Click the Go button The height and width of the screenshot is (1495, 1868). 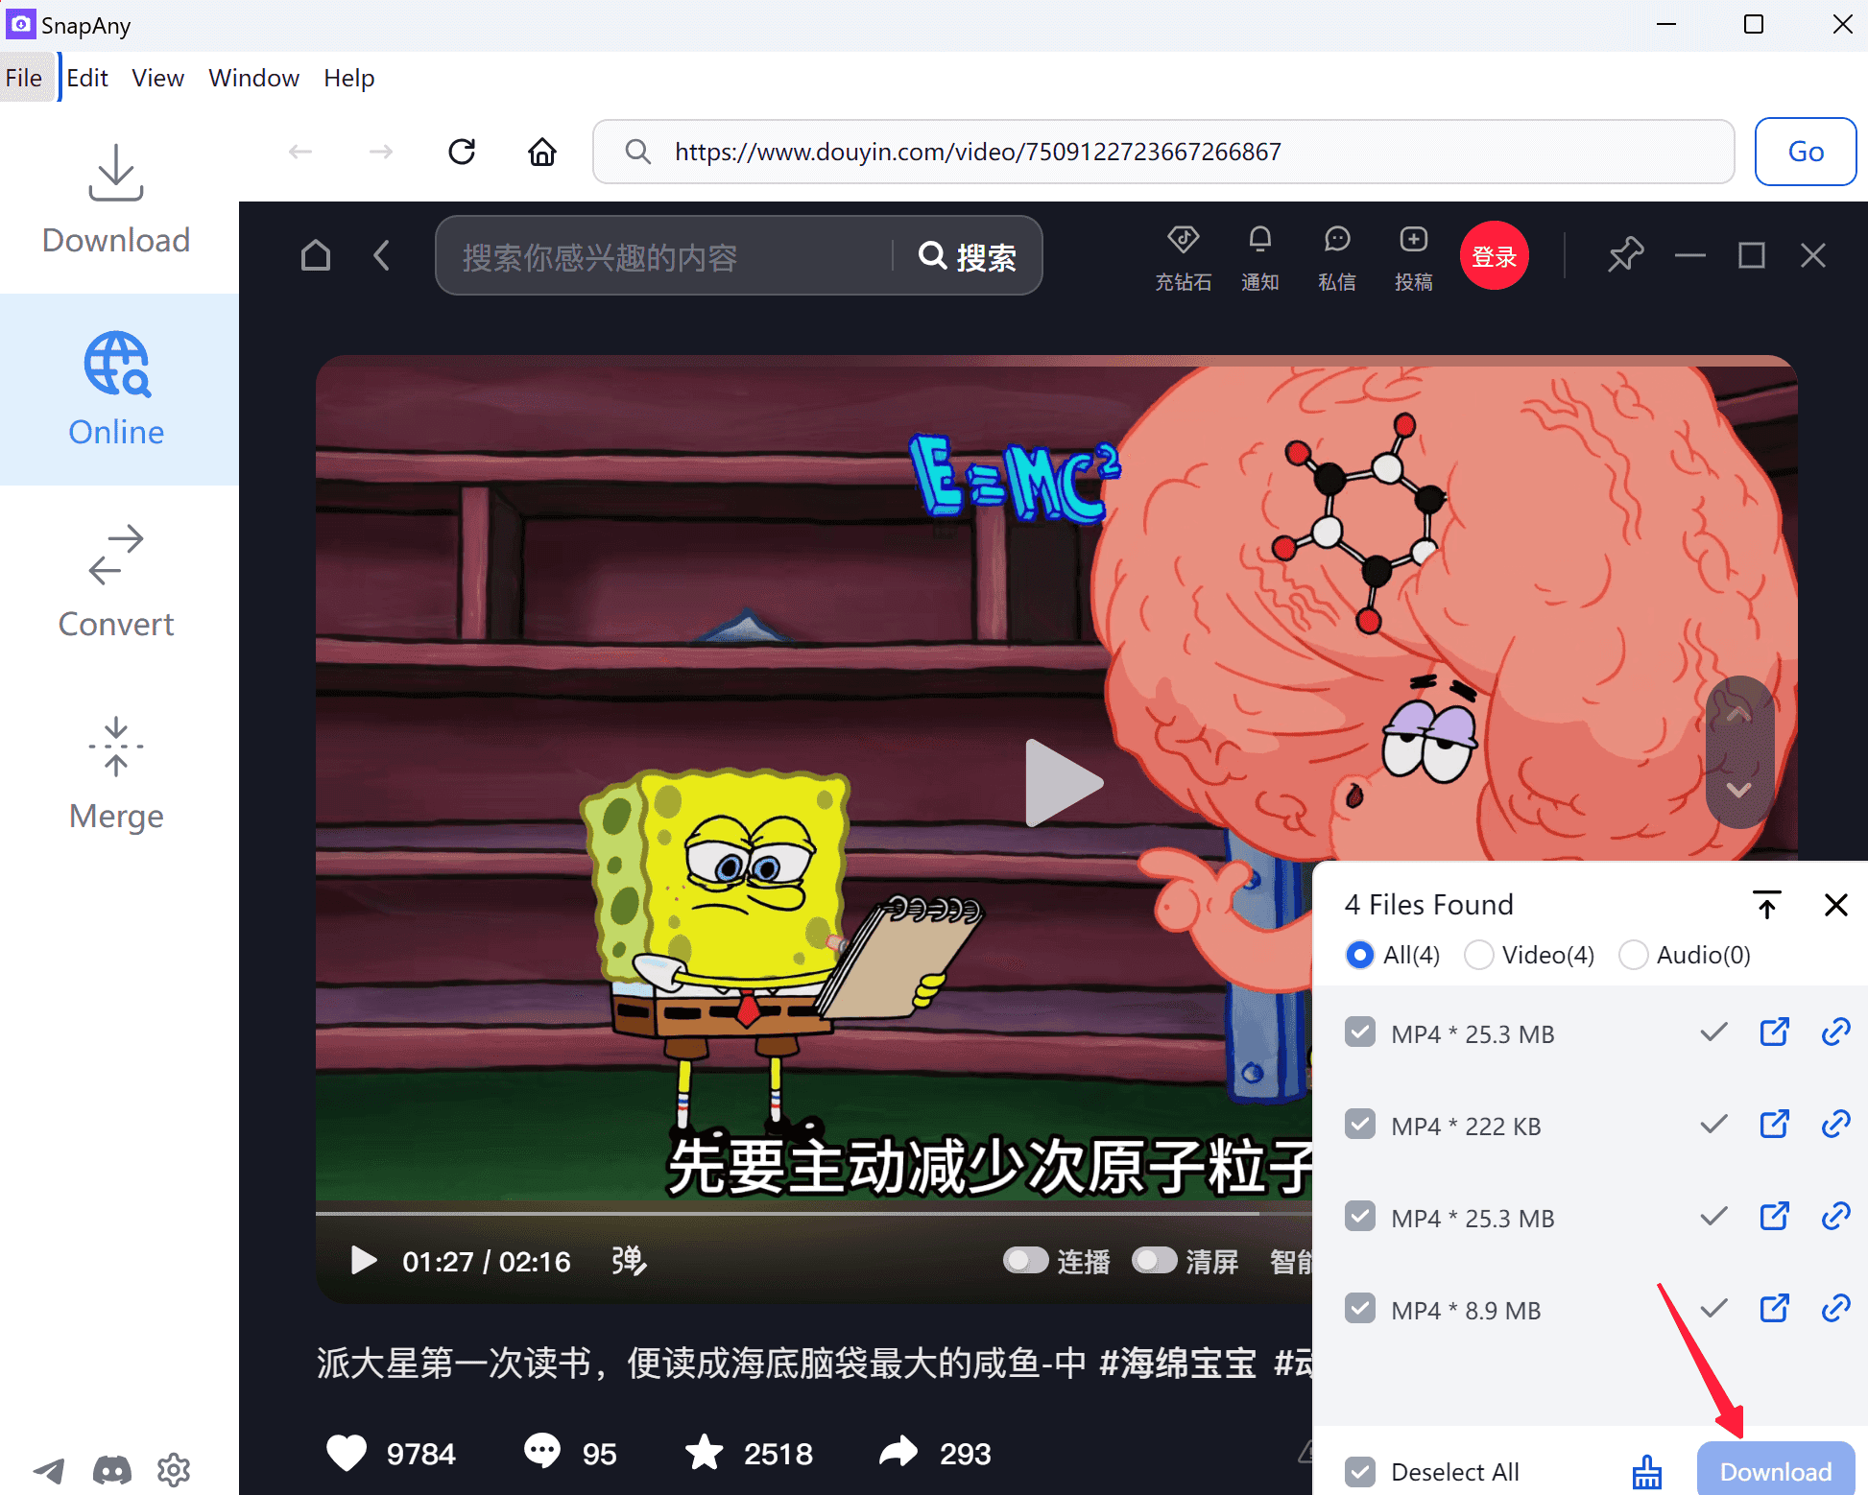[x=1805, y=152]
